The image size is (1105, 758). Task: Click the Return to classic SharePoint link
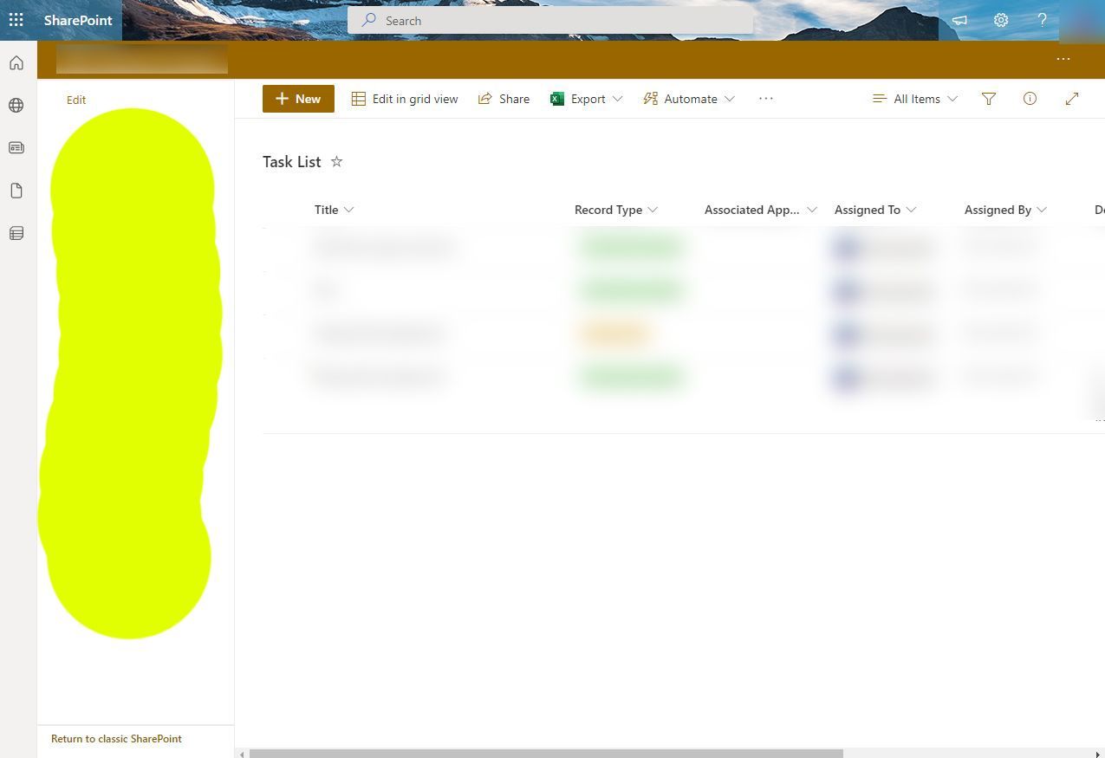[x=116, y=738]
